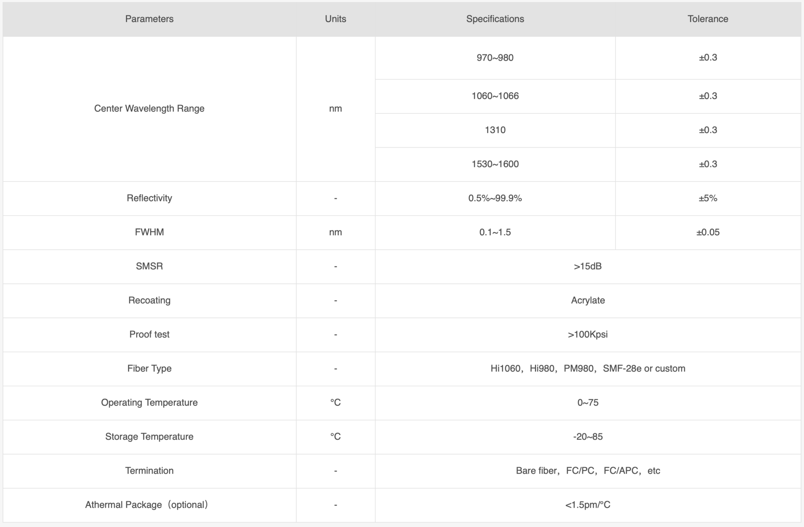Screen dimensions: 804x527
Task: Select the Athermal Package <1.5pm/°C value
Action: click(x=587, y=505)
